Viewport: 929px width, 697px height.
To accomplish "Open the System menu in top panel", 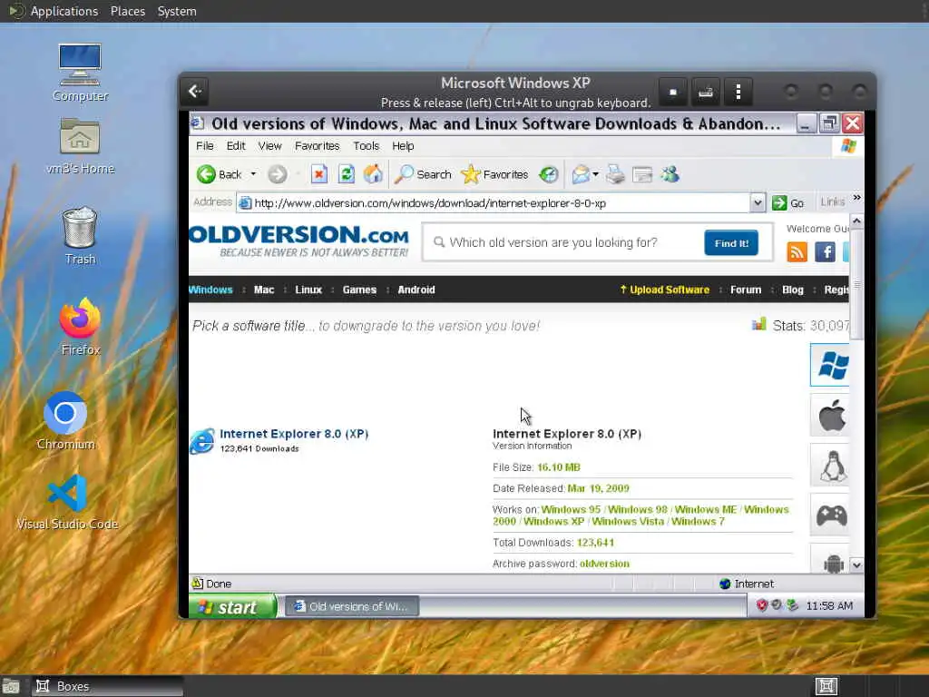I will [177, 11].
